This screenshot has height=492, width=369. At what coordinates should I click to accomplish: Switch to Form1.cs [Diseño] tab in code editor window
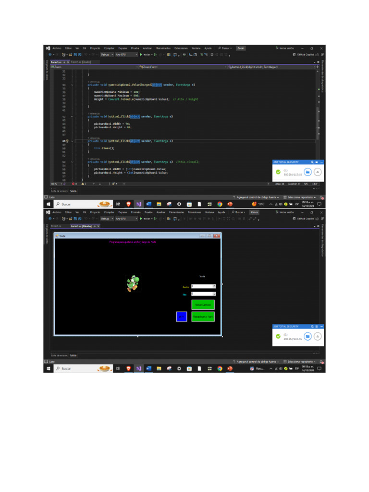pyautogui.click(x=81, y=62)
